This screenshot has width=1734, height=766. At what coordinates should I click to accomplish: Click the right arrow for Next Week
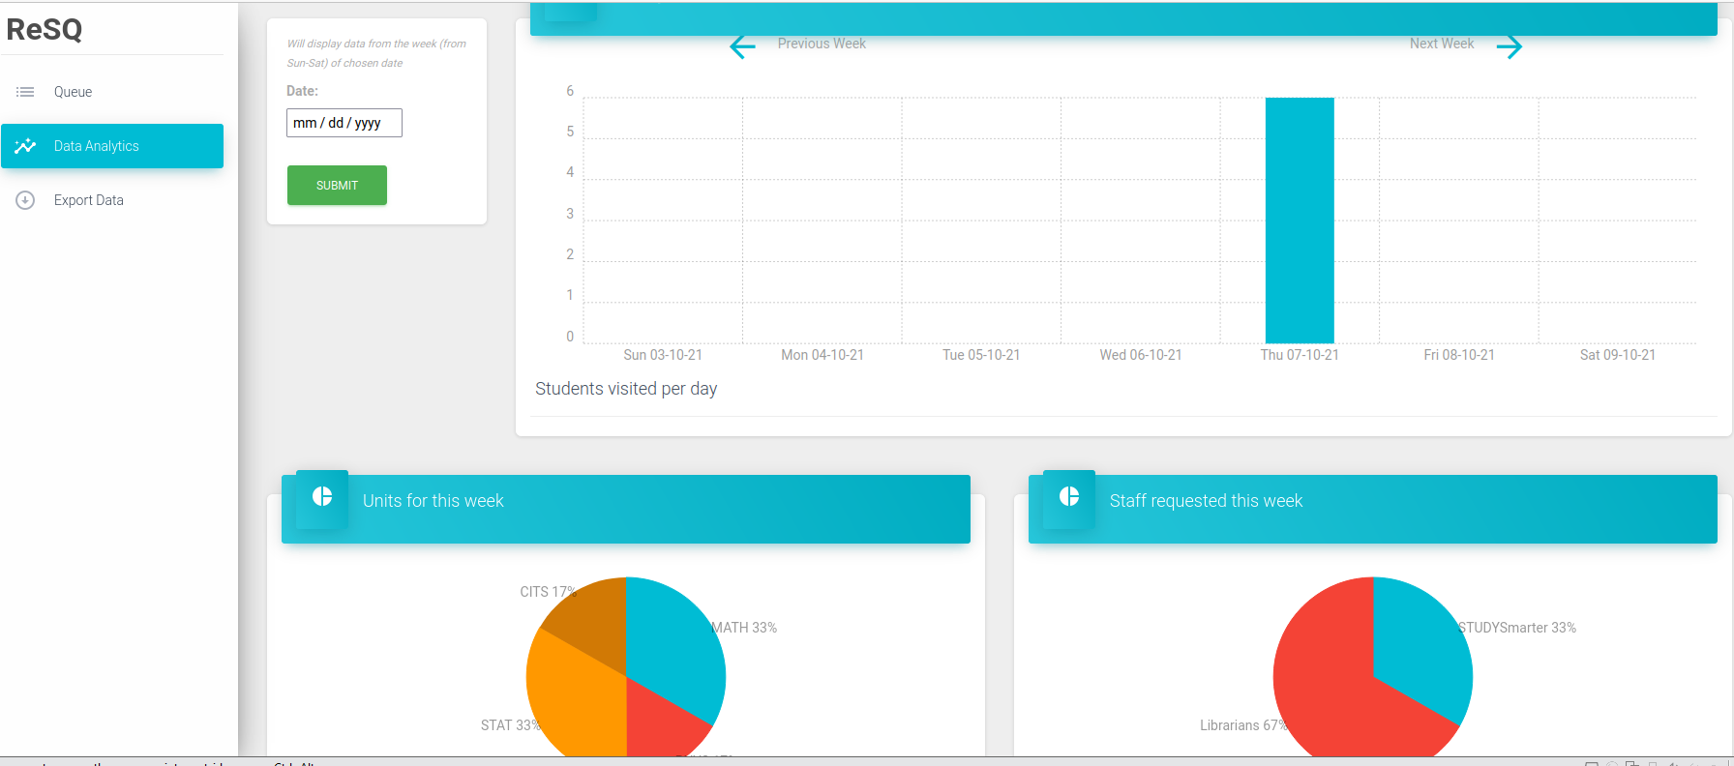point(1509,46)
